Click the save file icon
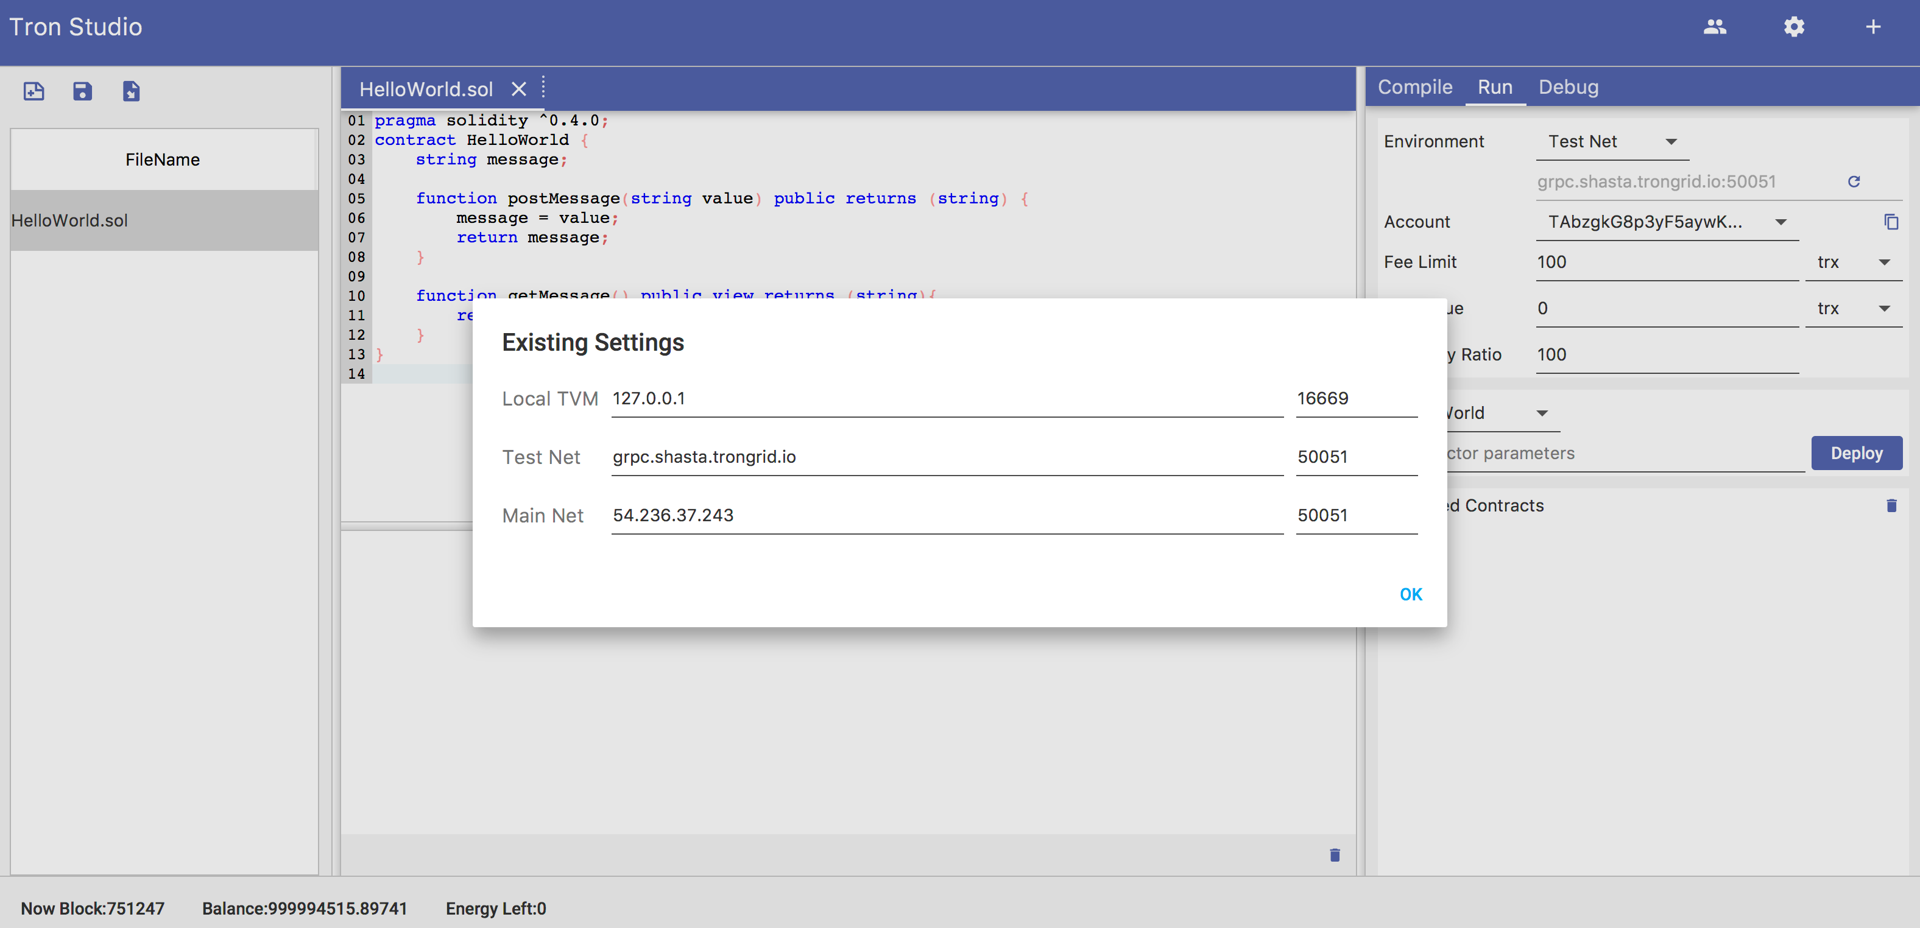Screen dimensions: 1920x928 [83, 91]
